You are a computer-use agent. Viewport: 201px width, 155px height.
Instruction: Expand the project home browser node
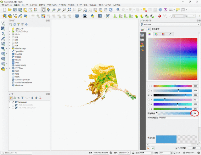[x=10, y=32]
